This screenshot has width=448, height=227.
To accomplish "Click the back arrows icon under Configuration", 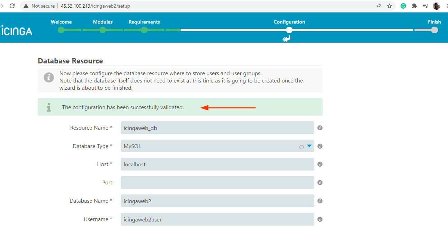I will [286, 39].
